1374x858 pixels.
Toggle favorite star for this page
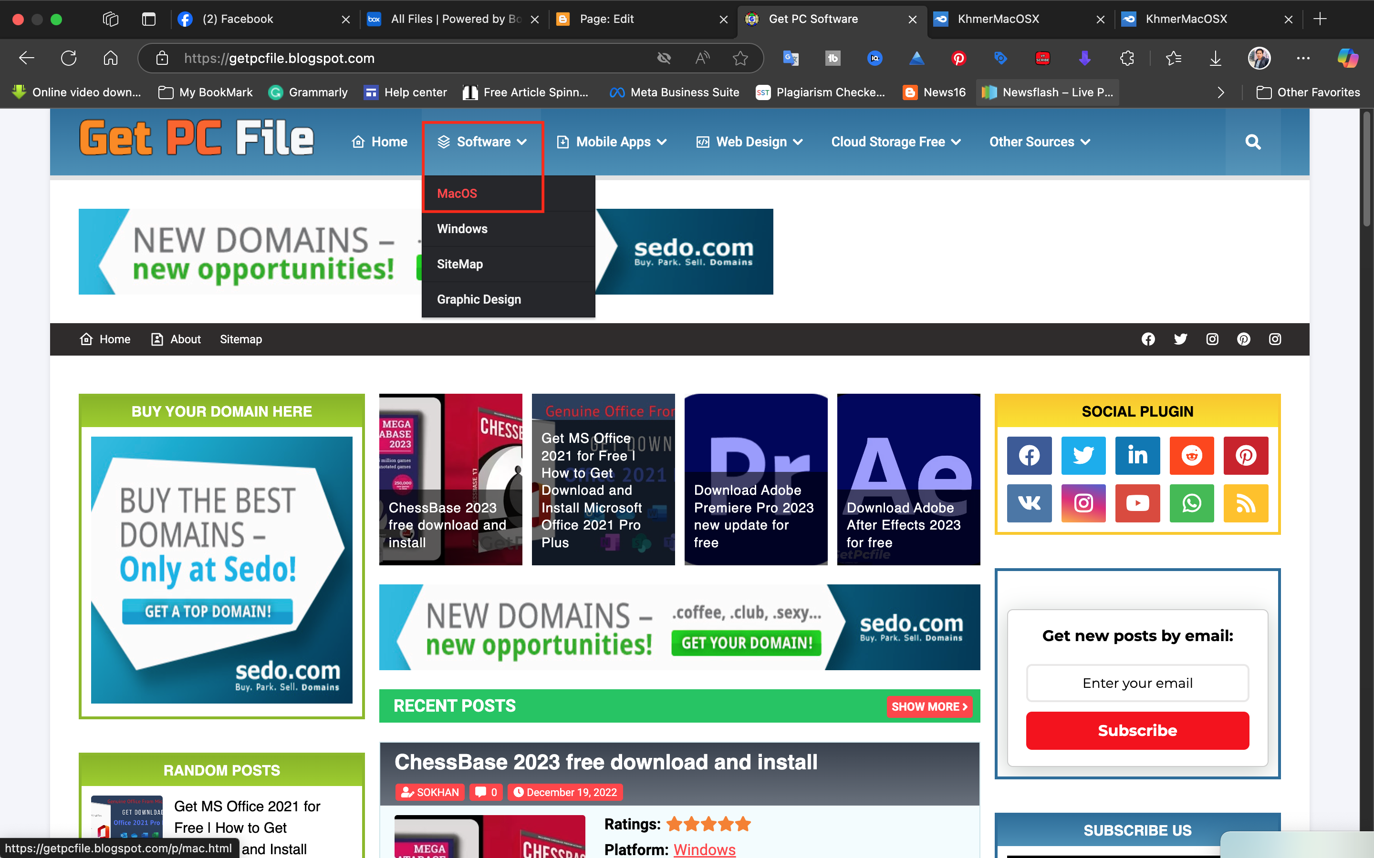740,58
